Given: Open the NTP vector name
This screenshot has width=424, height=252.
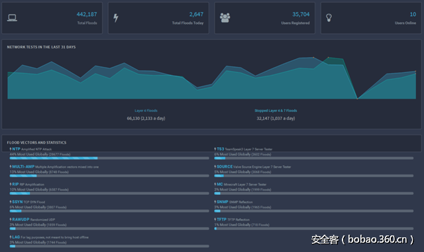Looking at the screenshot, I should coord(16,149).
